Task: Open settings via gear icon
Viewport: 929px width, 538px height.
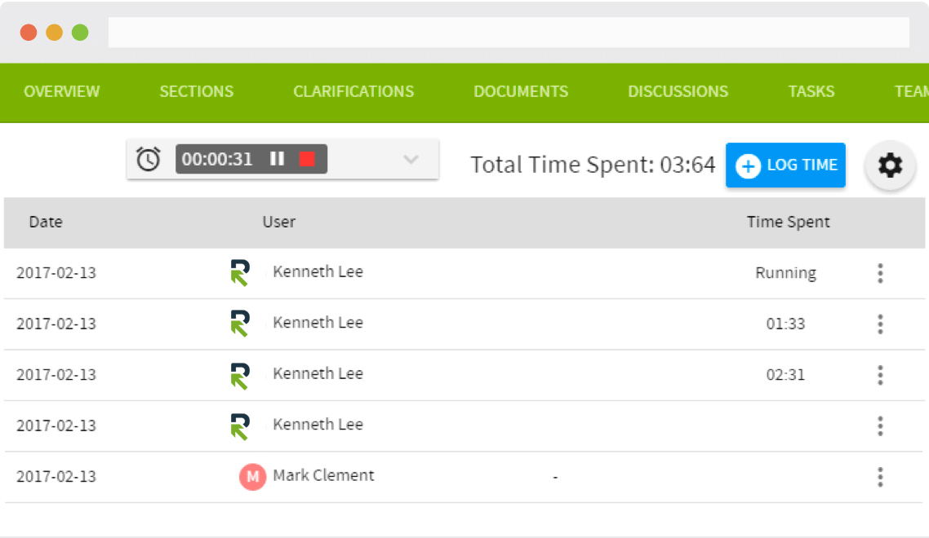Action: (x=890, y=165)
